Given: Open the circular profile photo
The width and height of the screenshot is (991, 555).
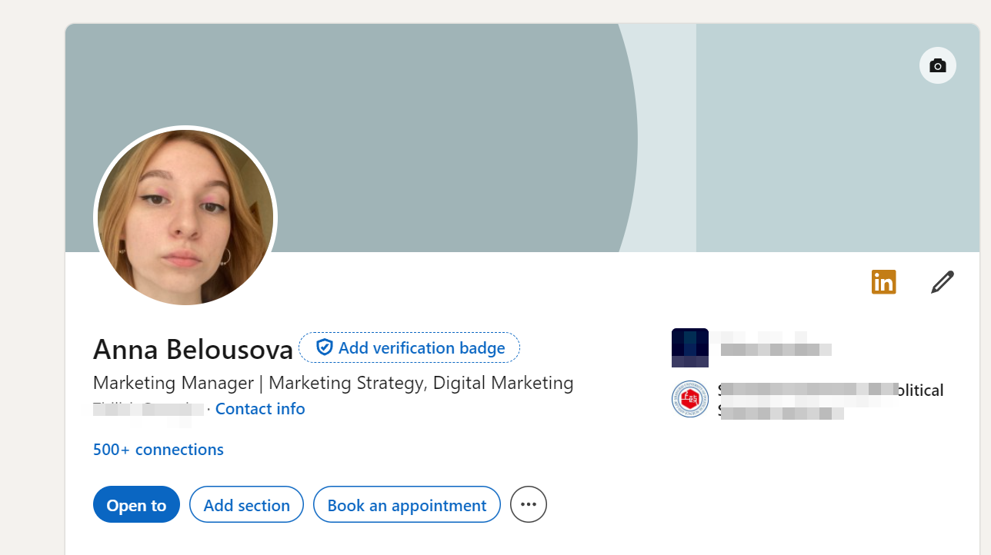Looking at the screenshot, I should [x=185, y=218].
